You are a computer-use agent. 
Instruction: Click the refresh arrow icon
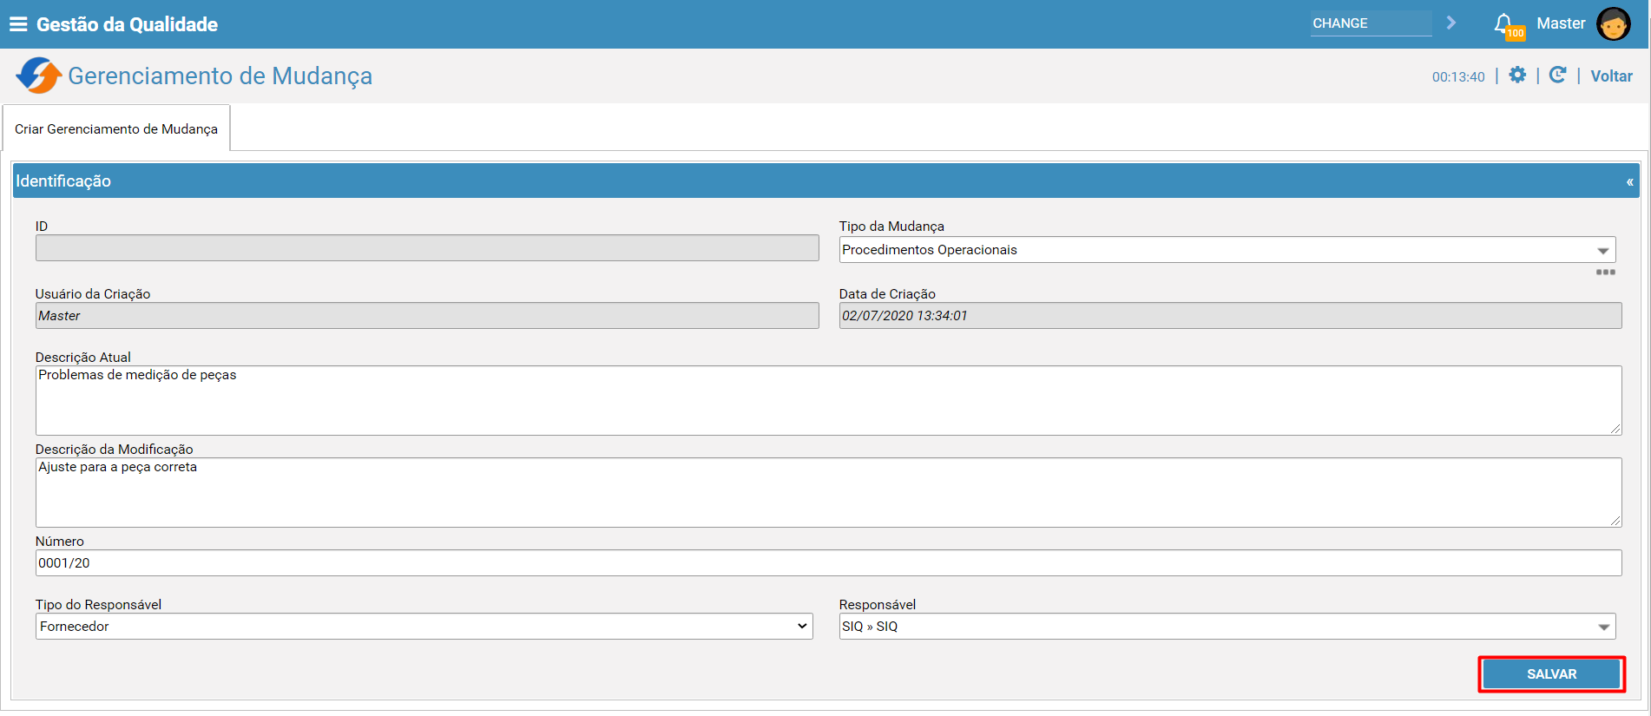1558,76
